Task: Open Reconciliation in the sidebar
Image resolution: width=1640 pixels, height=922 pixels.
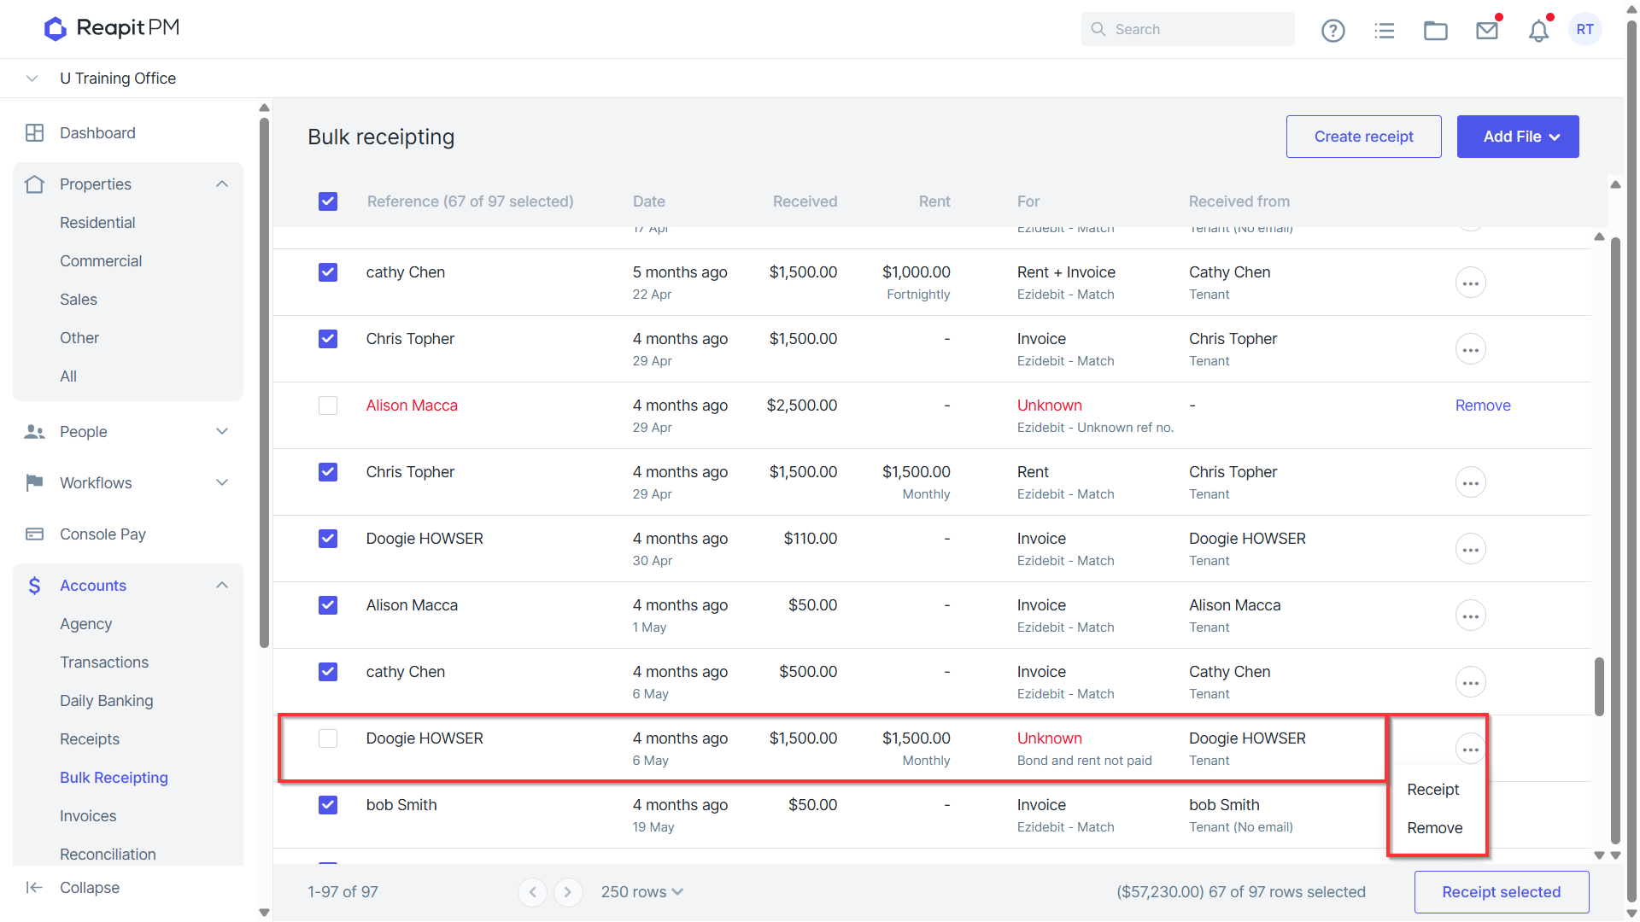Action: tap(108, 855)
